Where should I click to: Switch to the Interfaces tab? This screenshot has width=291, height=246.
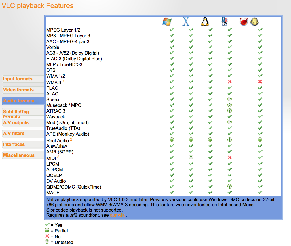click(23, 145)
